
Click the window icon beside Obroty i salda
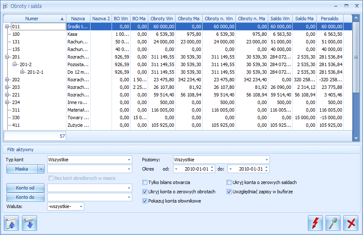[5, 6]
